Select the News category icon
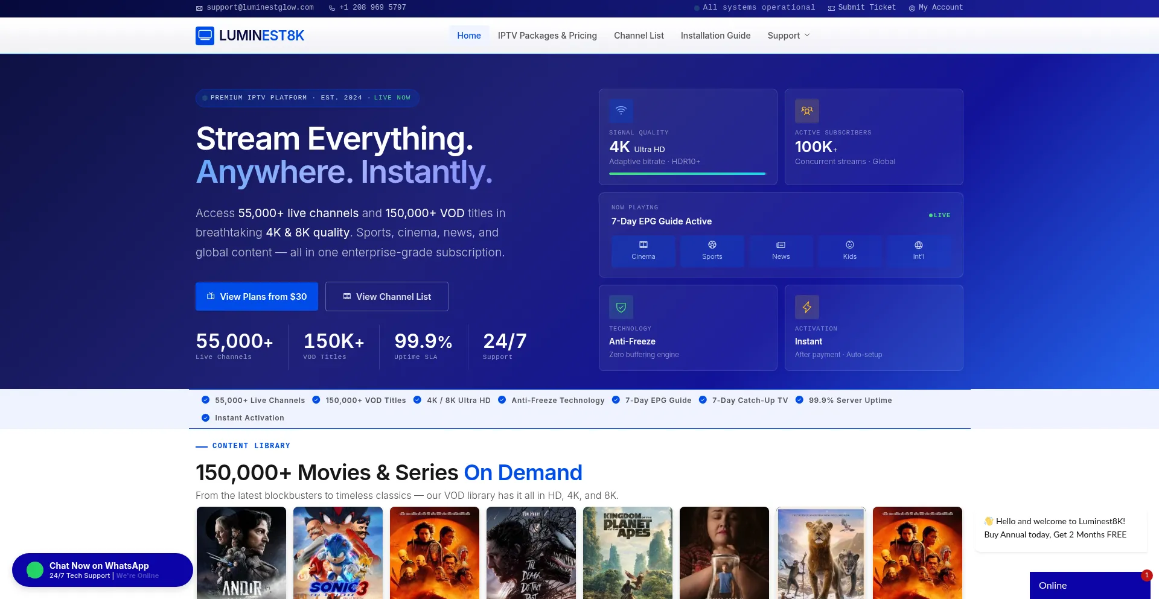The width and height of the screenshot is (1159, 599). click(x=781, y=245)
